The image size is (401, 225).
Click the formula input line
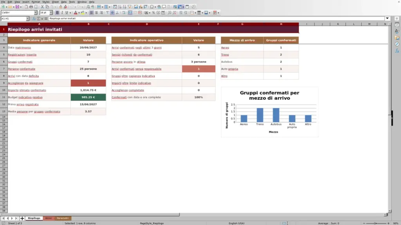pos(216,19)
